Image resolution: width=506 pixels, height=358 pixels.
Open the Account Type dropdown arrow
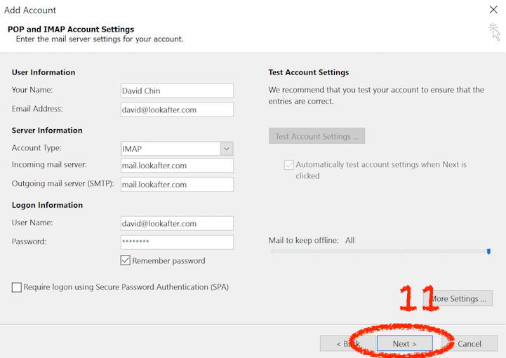click(226, 149)
